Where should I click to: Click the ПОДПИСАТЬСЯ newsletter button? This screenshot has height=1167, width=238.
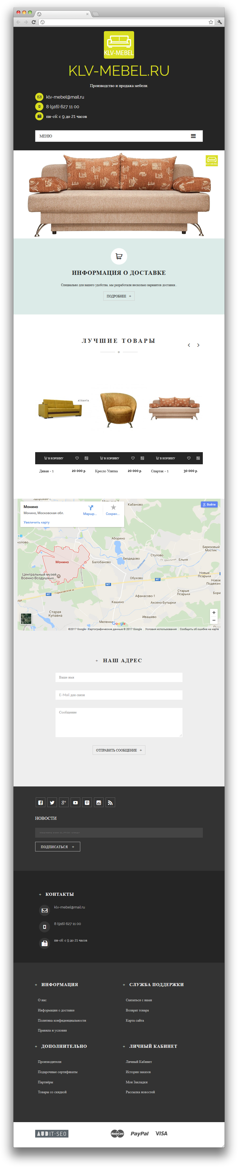[x=57, y=847]
